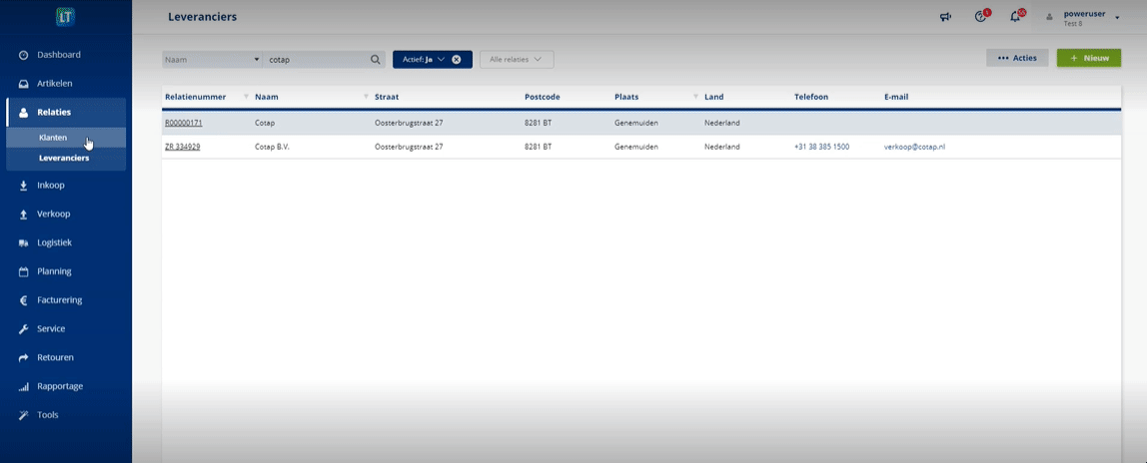Open relation number ZR 334929

(x=182, y=147)
